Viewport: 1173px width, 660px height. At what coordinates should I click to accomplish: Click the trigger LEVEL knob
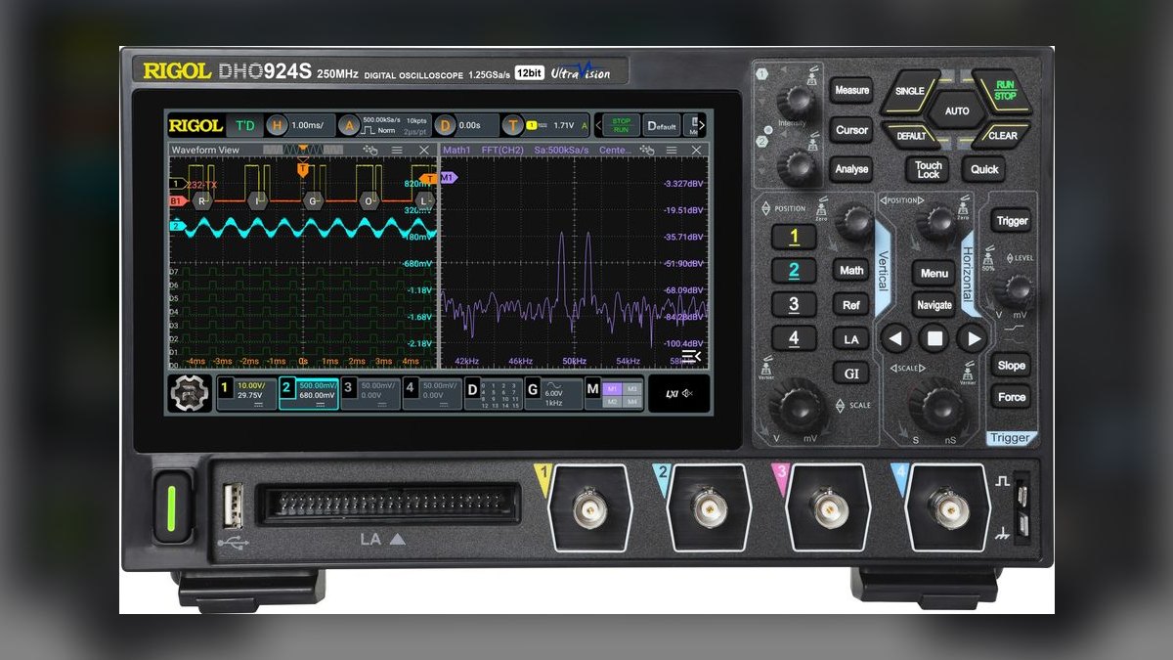pos(1017,289)
